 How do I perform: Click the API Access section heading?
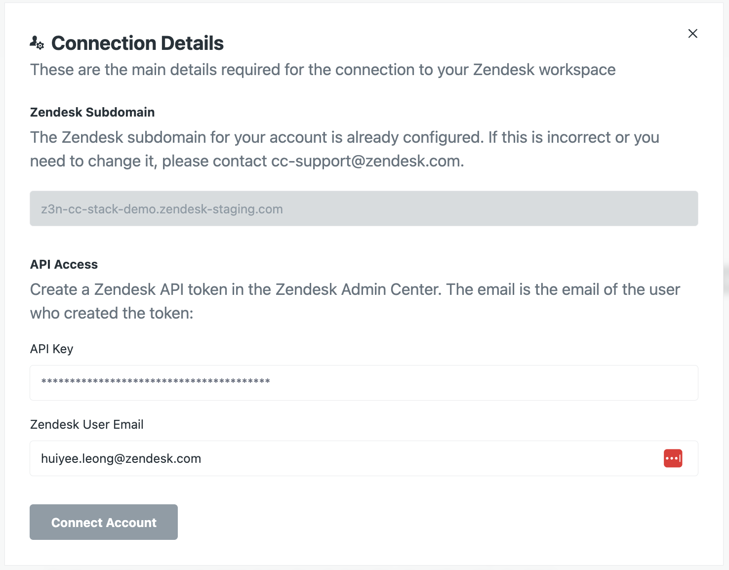[64, 264]
